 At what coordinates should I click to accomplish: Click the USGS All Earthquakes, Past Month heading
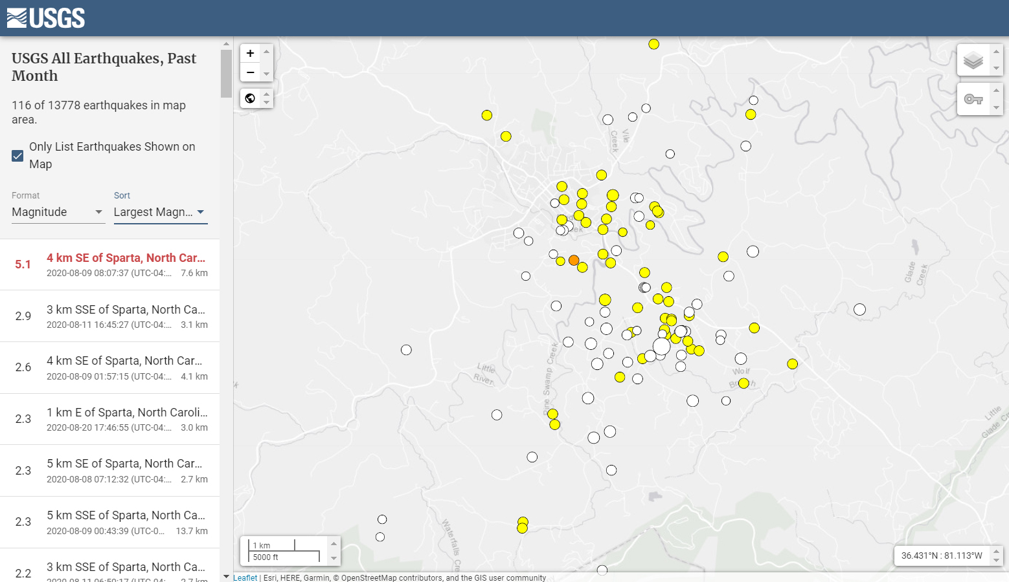point(104,67)
